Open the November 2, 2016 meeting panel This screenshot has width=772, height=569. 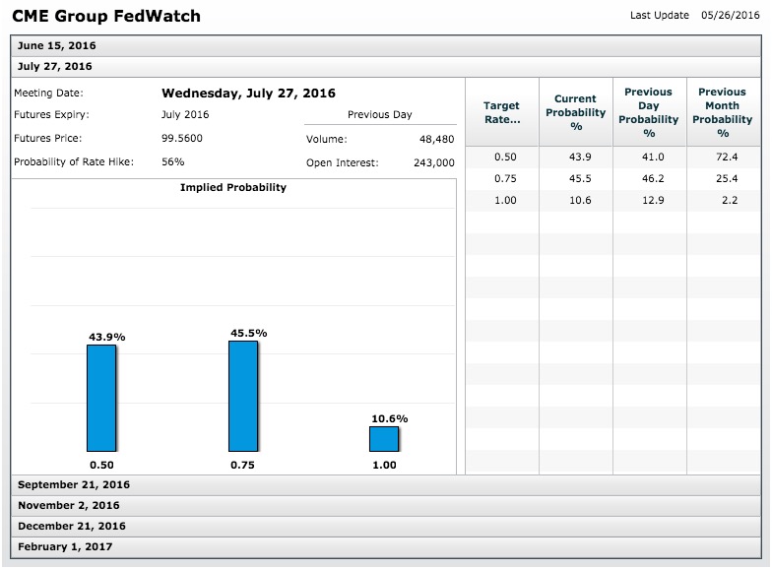pyautogui.click(x=386, y=506)
